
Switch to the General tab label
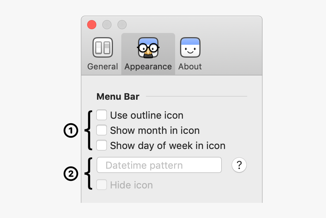[x=103, y=67]
